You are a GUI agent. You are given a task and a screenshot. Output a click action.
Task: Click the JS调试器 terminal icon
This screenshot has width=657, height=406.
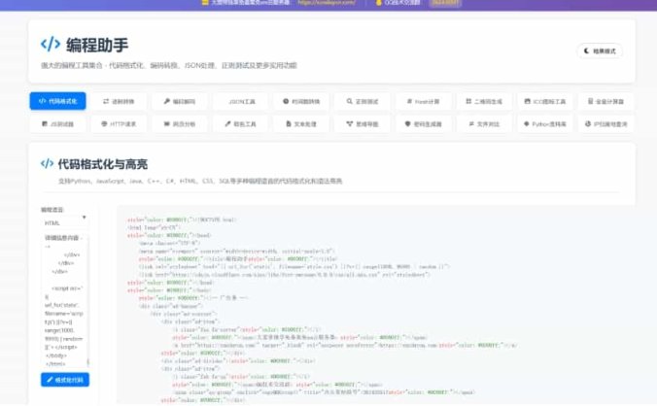click(45, 124)
